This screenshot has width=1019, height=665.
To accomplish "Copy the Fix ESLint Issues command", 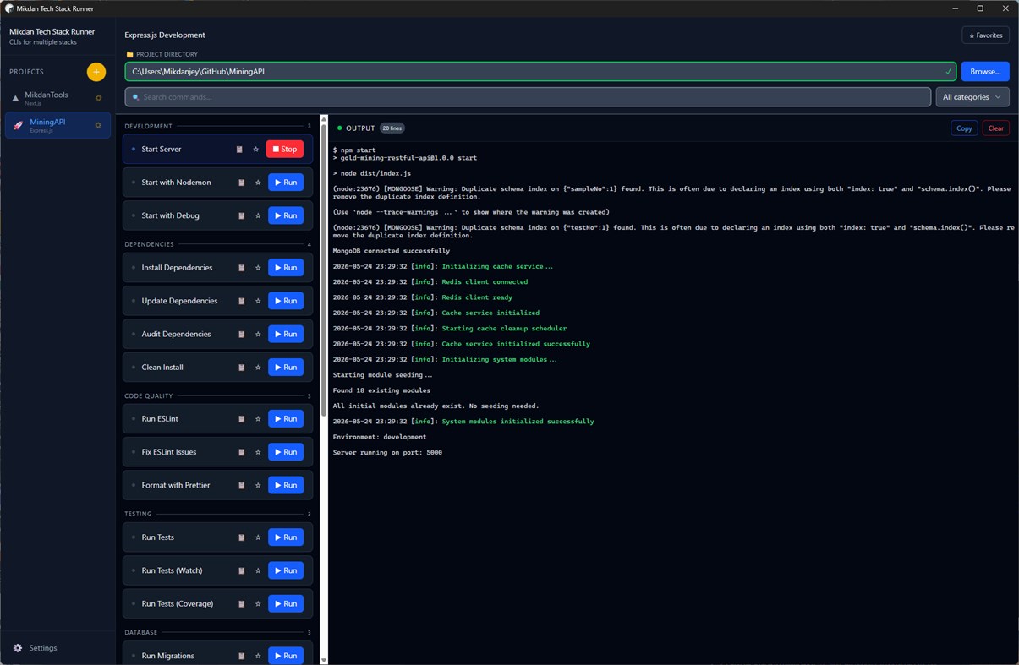I will (241, 452).
